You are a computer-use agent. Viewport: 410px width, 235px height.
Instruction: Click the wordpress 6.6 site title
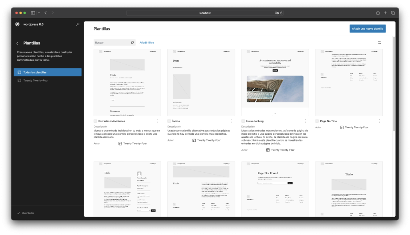[x=34, y=24]
